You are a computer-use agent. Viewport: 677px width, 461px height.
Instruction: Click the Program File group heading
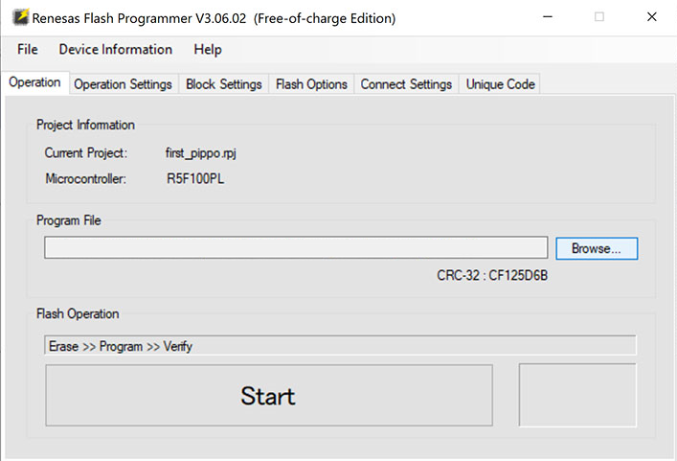[69, 220]
